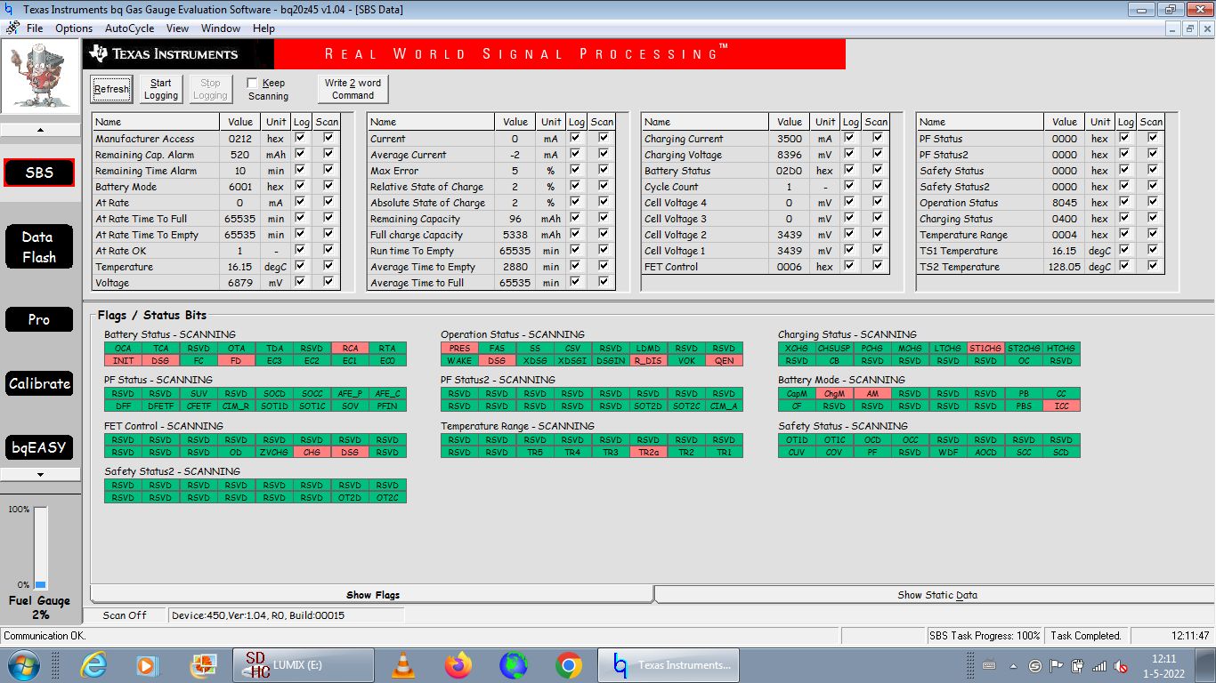Click the circled S tray icon

point(1034,665)
